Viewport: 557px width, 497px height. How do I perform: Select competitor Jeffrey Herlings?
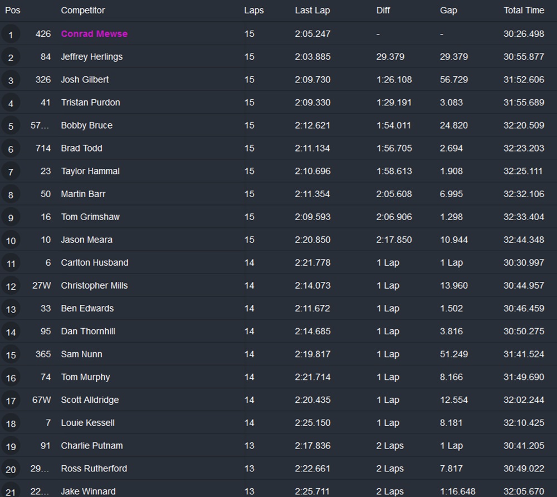click(92, 57)
